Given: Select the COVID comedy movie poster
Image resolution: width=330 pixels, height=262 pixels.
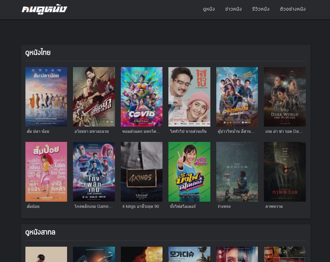Looking at the screenshot, I should click(x=142, y=97).
